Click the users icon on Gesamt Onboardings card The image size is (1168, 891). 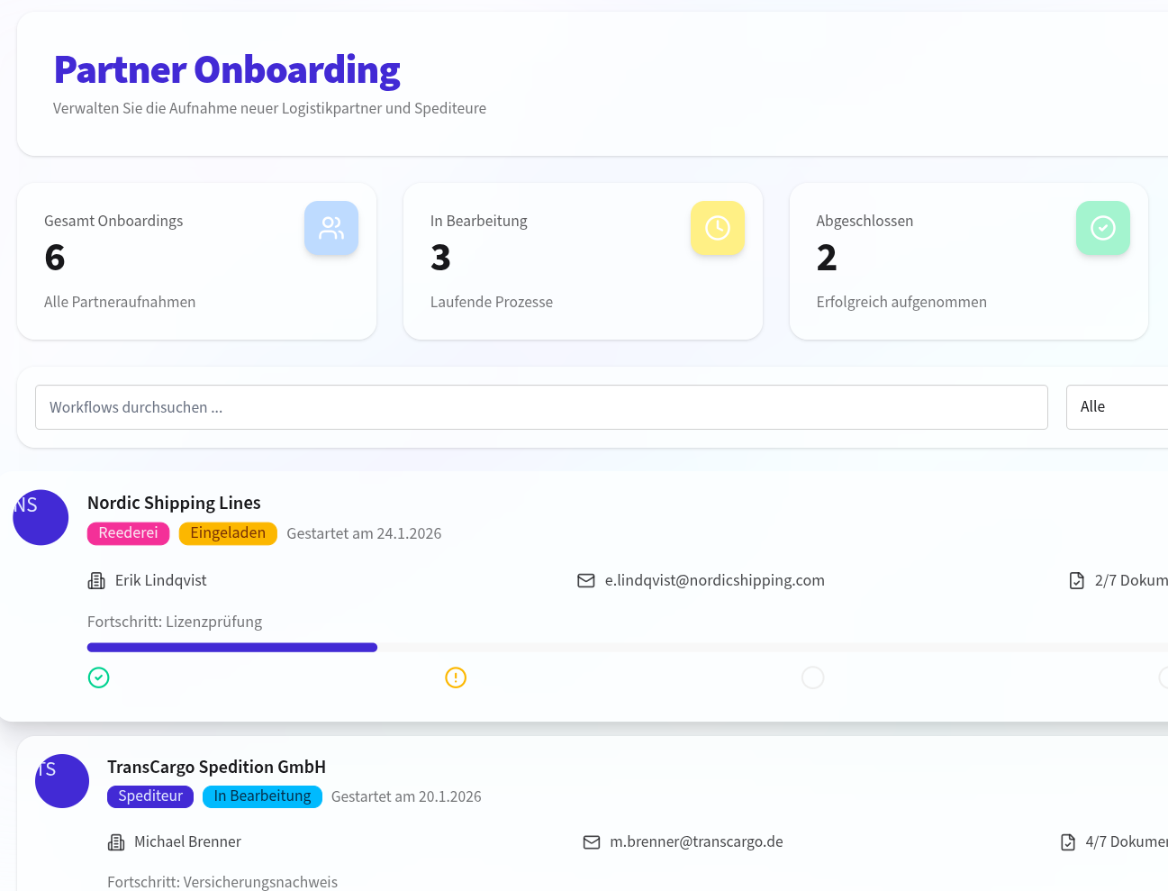[x=330, y=228]
